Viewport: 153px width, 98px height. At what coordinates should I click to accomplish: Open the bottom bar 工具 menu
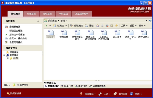pyautogui.click(x=107, y=94)
